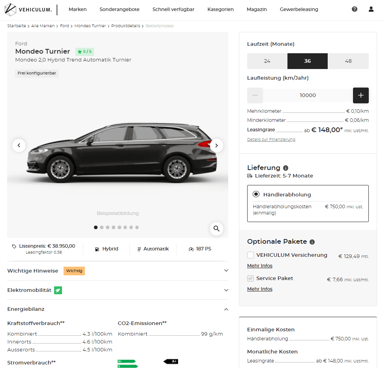This screenshot has height=368, width=383.
Task: Click the € 148,00 Leasingrate price
Action: (x=327, y=130)
